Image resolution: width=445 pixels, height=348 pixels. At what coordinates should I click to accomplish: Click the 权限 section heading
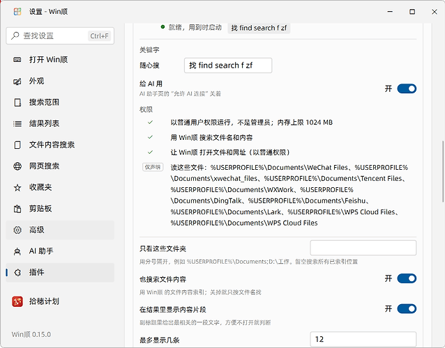(x=146, y=109)
